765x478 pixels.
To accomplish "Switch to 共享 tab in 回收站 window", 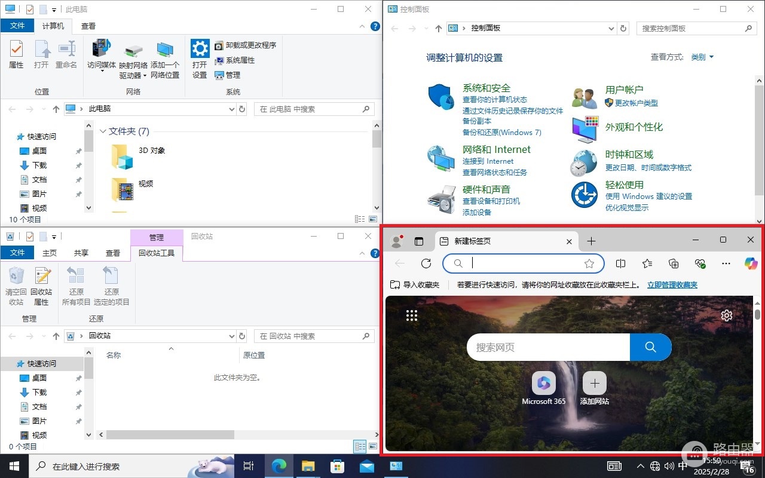I will pyautogui.click(x=81, y=253).
